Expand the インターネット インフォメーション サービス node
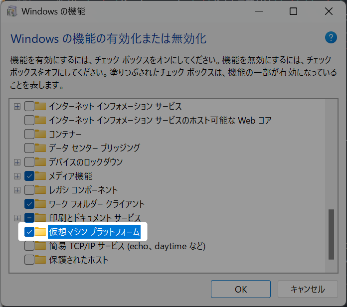Screen dimensions: 347x307 (x=17, y=106)
